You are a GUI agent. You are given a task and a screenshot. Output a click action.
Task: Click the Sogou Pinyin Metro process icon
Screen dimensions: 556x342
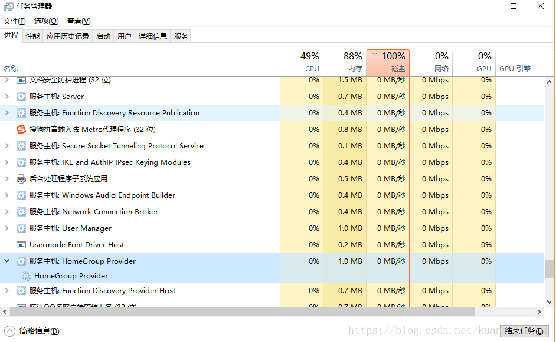(x=21, y=130)
